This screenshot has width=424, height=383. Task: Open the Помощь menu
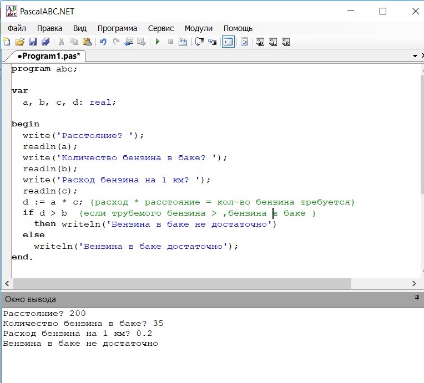click(238, 28)
